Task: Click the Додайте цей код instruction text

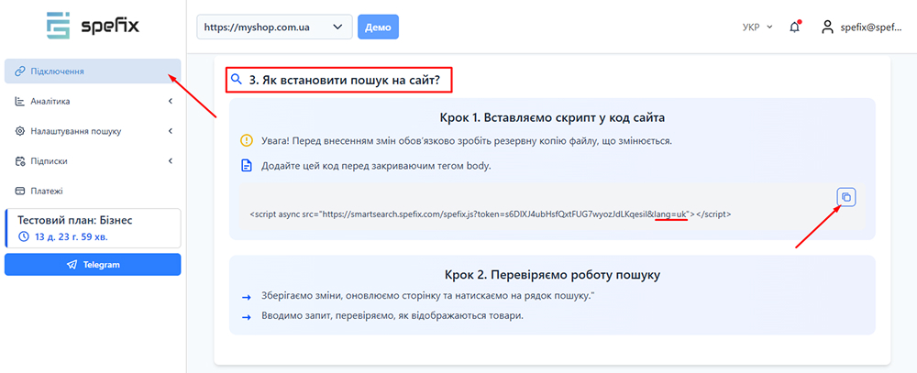Action: (376, 166)
